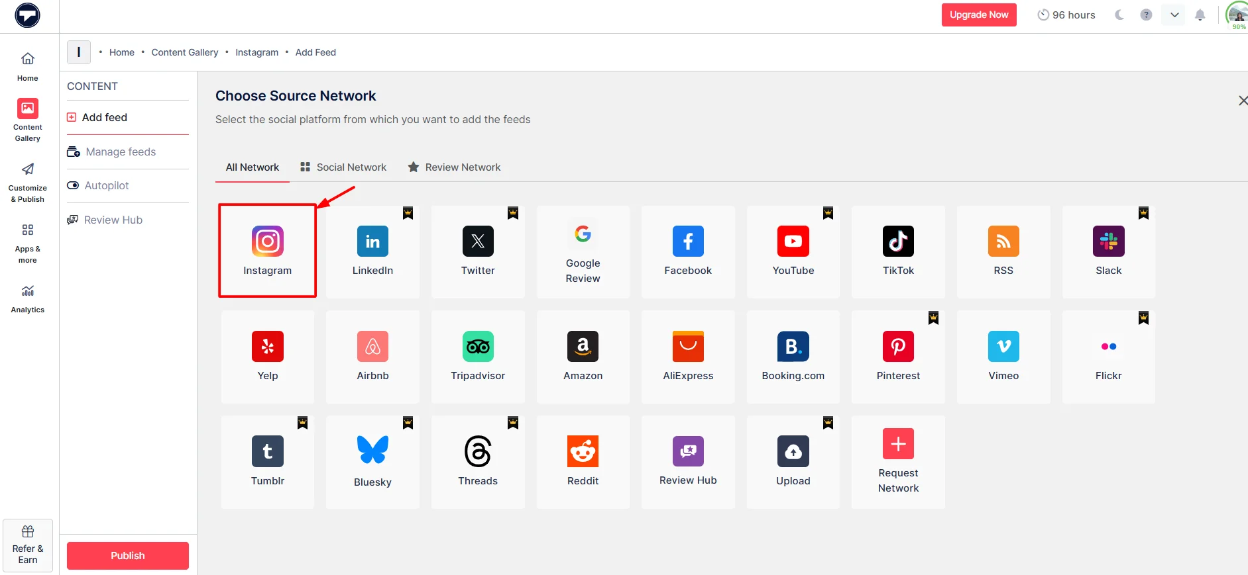
Task: Click the Upgrade Now button
Action: [x=979, y=15]
